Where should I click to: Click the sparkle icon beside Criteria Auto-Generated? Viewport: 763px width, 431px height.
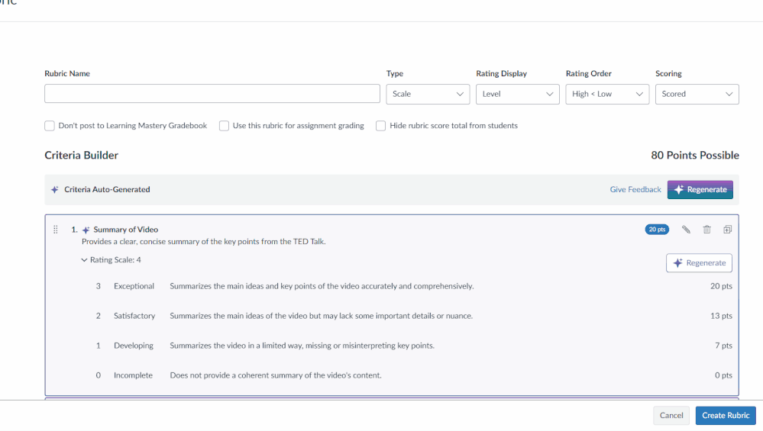[55, 189]
